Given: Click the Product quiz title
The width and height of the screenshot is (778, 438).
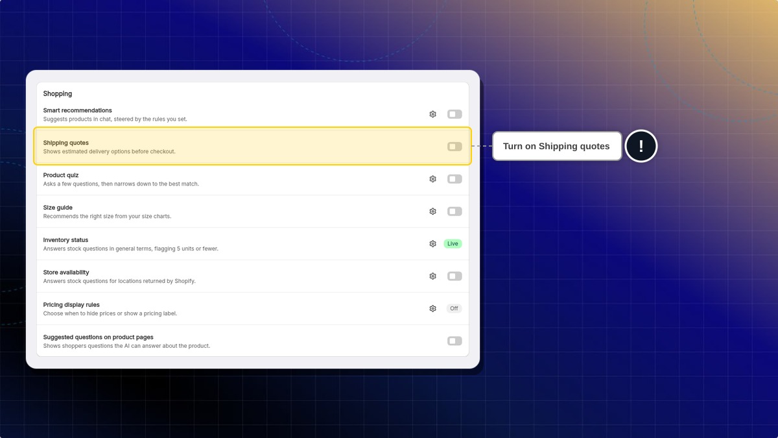Looking at the screenshot, I should [61, 175].
